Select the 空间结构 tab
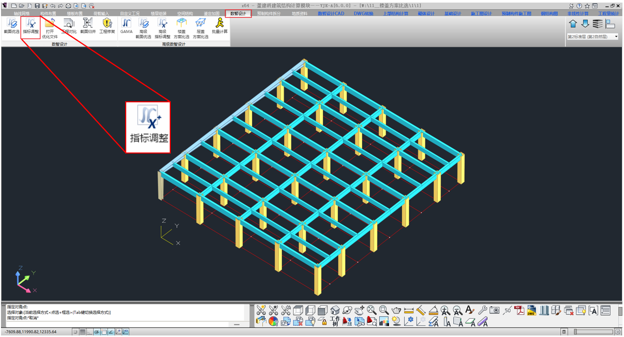 [x=185, y=13]
